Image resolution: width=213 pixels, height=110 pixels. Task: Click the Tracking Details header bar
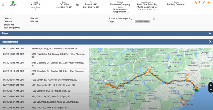coord(106,42)
